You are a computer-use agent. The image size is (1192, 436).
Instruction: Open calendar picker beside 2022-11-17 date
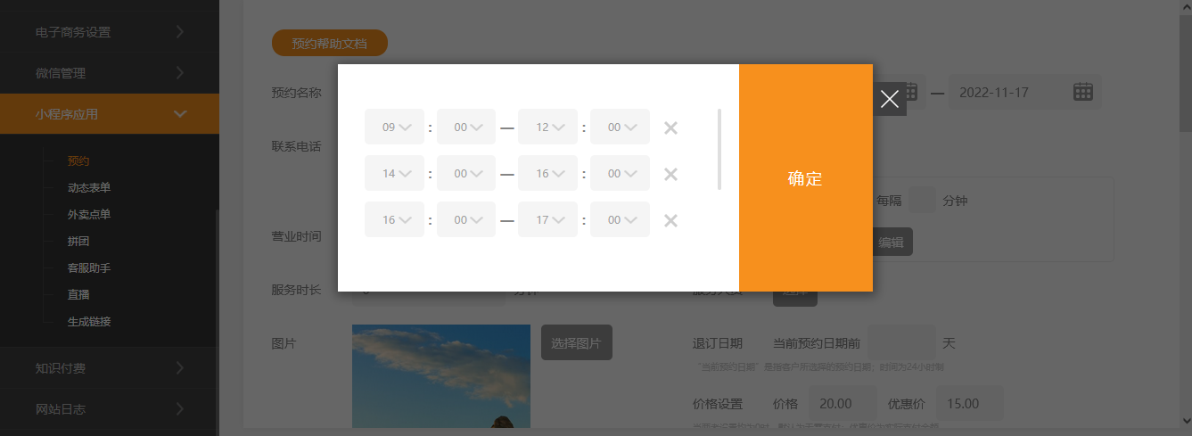click(1083, 92)
